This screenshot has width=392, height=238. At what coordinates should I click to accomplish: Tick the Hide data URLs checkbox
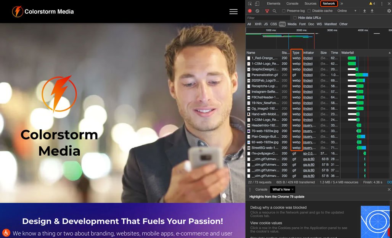295,18
